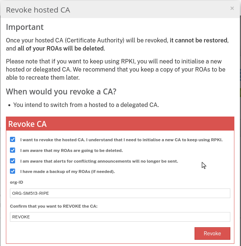Untick the conflicting announcements alerts checkbox
Image resolution: width=241 pixels, height=246 pixels.
coord(13,161)
